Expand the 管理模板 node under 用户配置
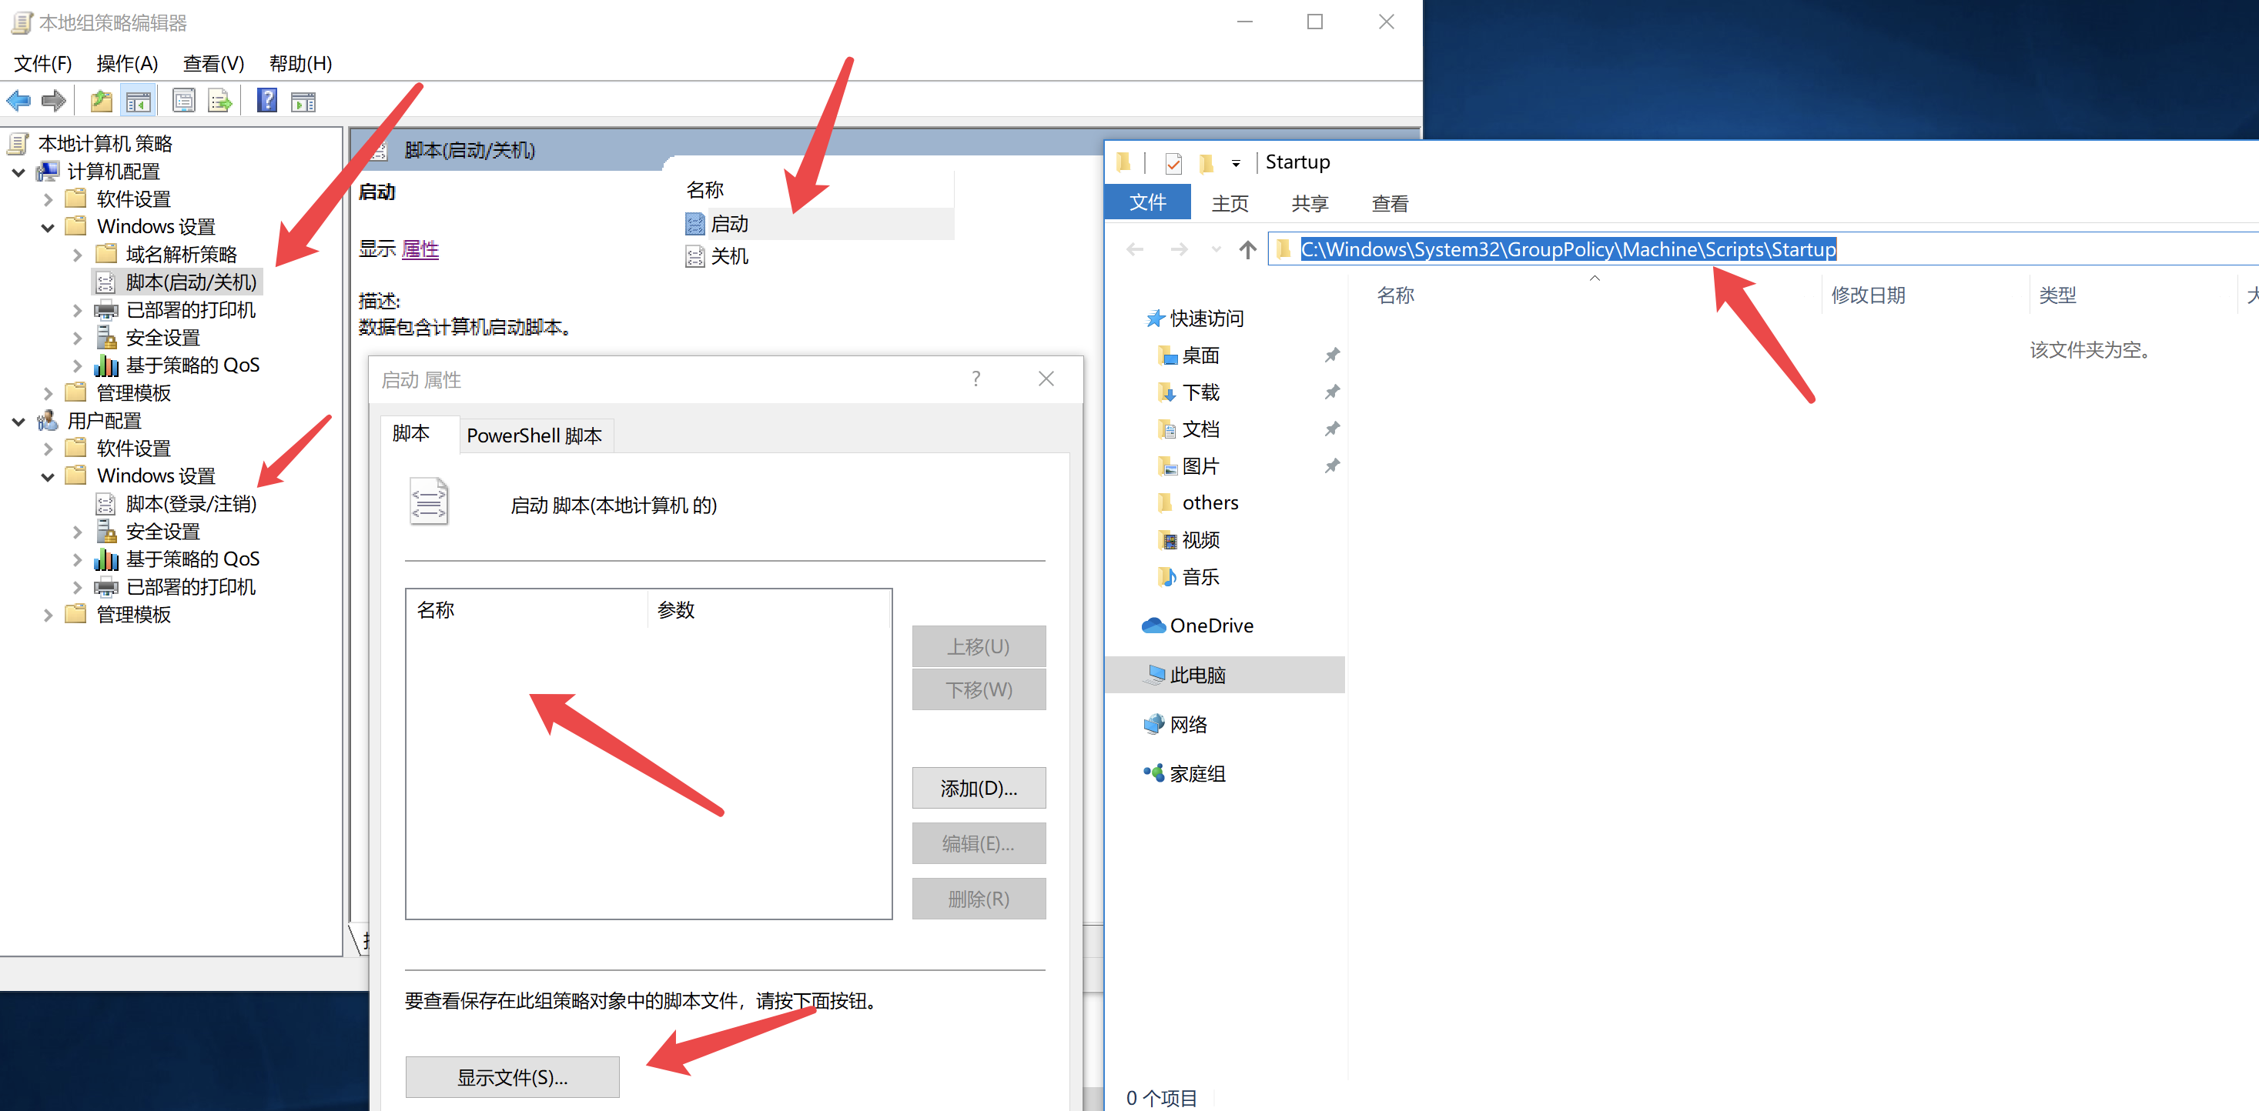2259x1111 pixels. point(49,615)
